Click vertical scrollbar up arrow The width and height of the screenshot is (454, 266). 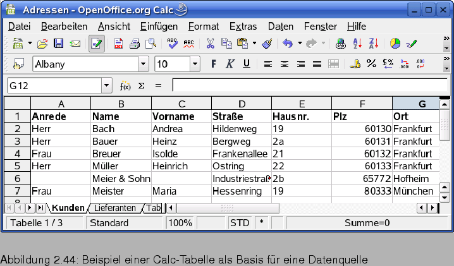click(445, 104)
